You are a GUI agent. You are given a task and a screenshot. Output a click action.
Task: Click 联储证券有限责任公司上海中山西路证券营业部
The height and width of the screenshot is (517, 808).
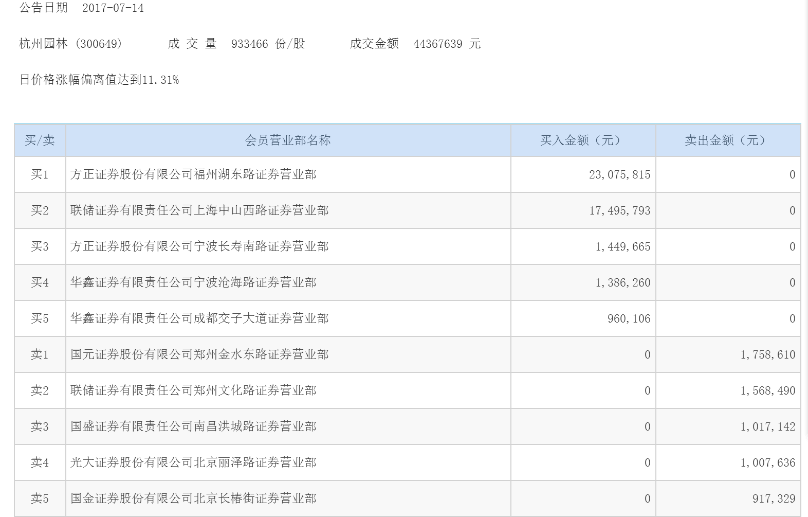pyautogui.click(x=199, y=210)
